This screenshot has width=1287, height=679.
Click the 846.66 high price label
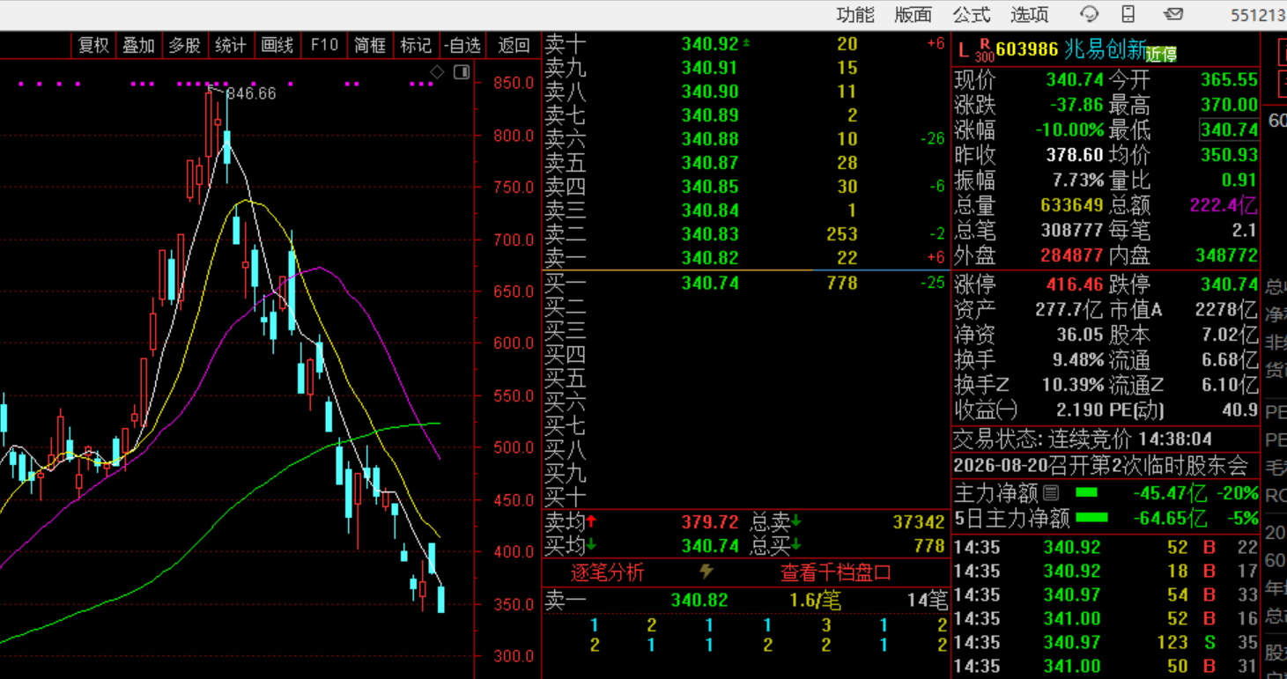pos(250,93)
